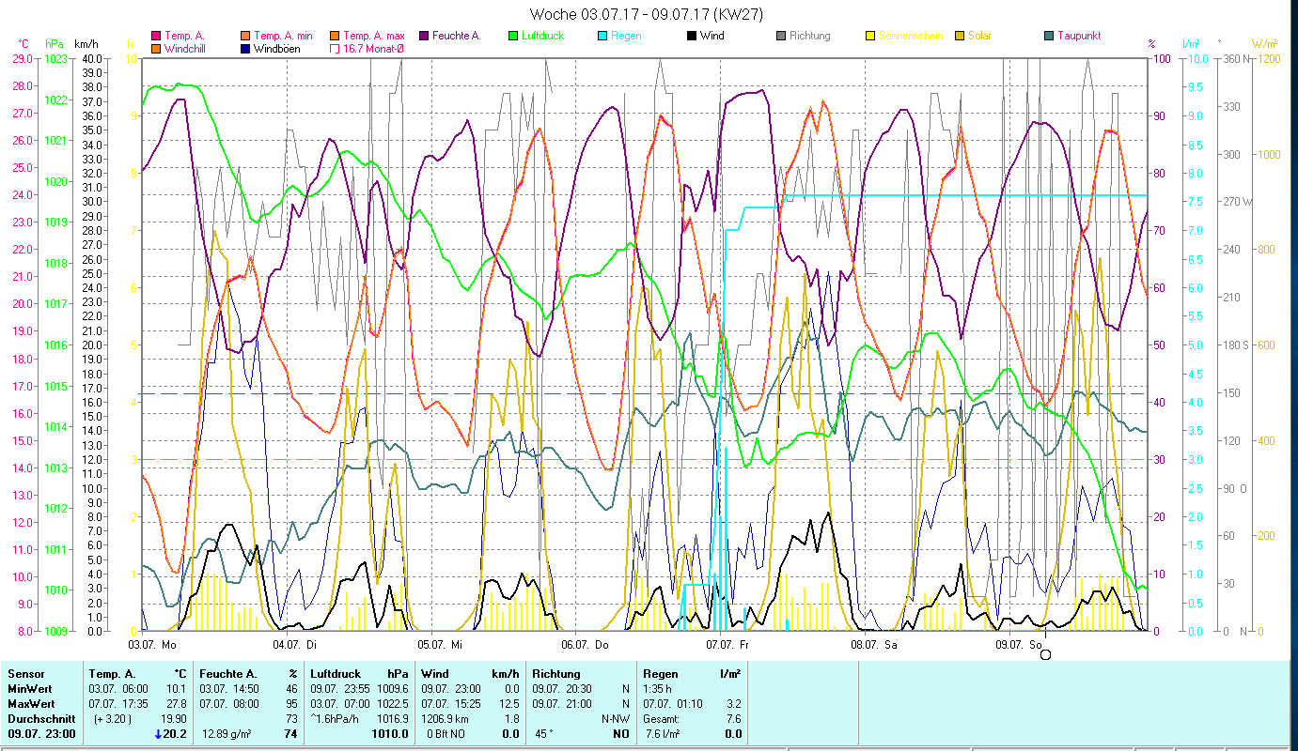The height and width of the screenshot is (751, 1298).
Task: Click the maximum wind value 12.5
Action: pos(508,703)
